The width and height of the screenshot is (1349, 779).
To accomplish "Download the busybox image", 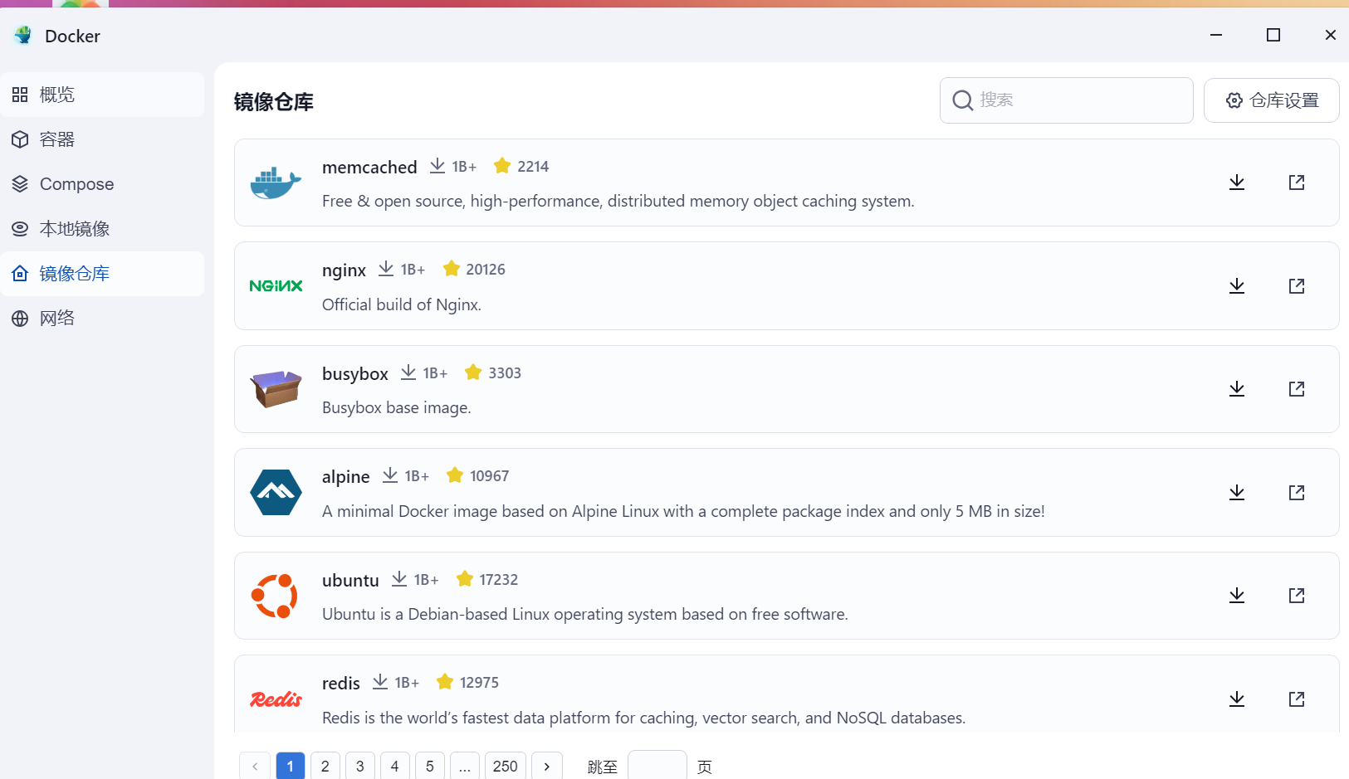I will pos(1237,389).
